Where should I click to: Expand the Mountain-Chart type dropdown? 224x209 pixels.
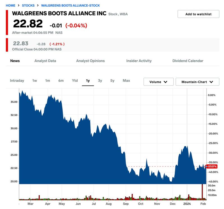coord(197,82)
